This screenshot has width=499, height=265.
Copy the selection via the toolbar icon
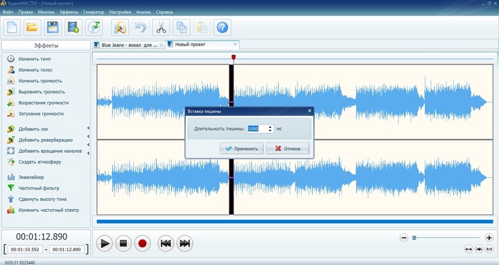182,27
